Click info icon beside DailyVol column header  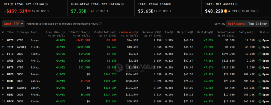(x=253, y=32)
